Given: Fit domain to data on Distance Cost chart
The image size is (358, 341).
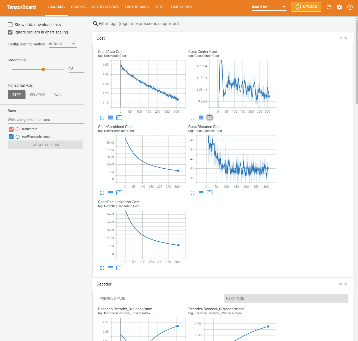Looking at the screenshot, I should pos(210,193).
